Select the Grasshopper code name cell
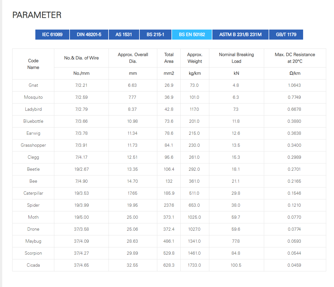 click(33, 145)
